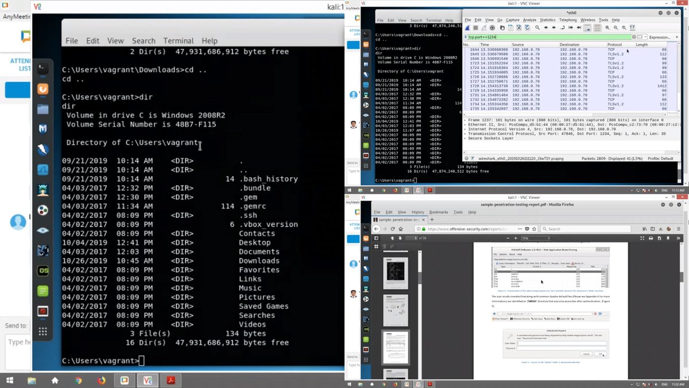Open Search menu in large terminal window

click(x=144, y=41)
